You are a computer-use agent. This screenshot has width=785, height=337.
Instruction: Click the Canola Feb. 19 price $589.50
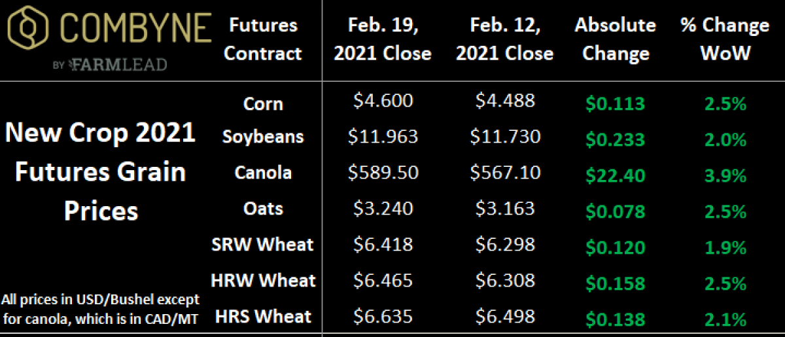point(383,173)
